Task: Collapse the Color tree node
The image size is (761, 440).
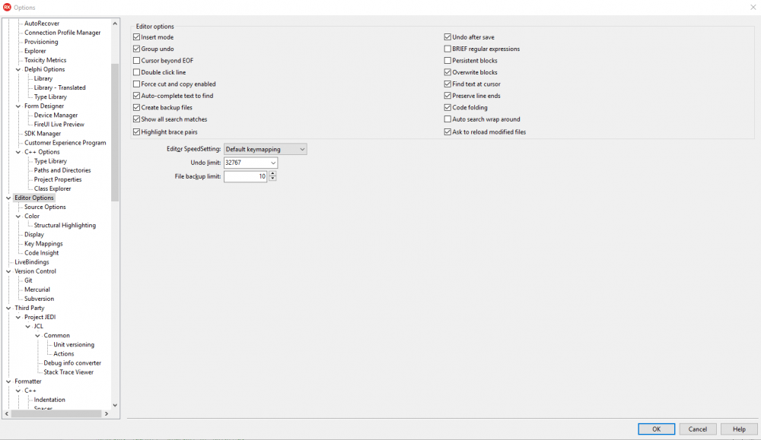Action: point(18,216)
